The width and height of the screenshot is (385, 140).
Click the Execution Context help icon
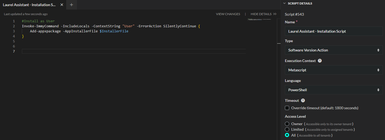tap(320, 61)
